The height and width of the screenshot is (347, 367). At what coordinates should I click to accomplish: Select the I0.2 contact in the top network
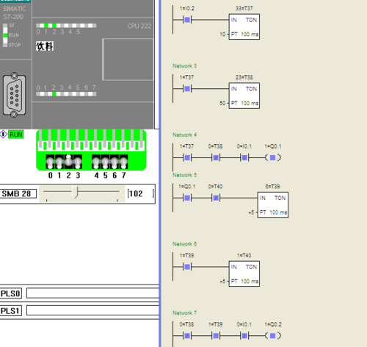pyautogui.click(x=187, y=20)
